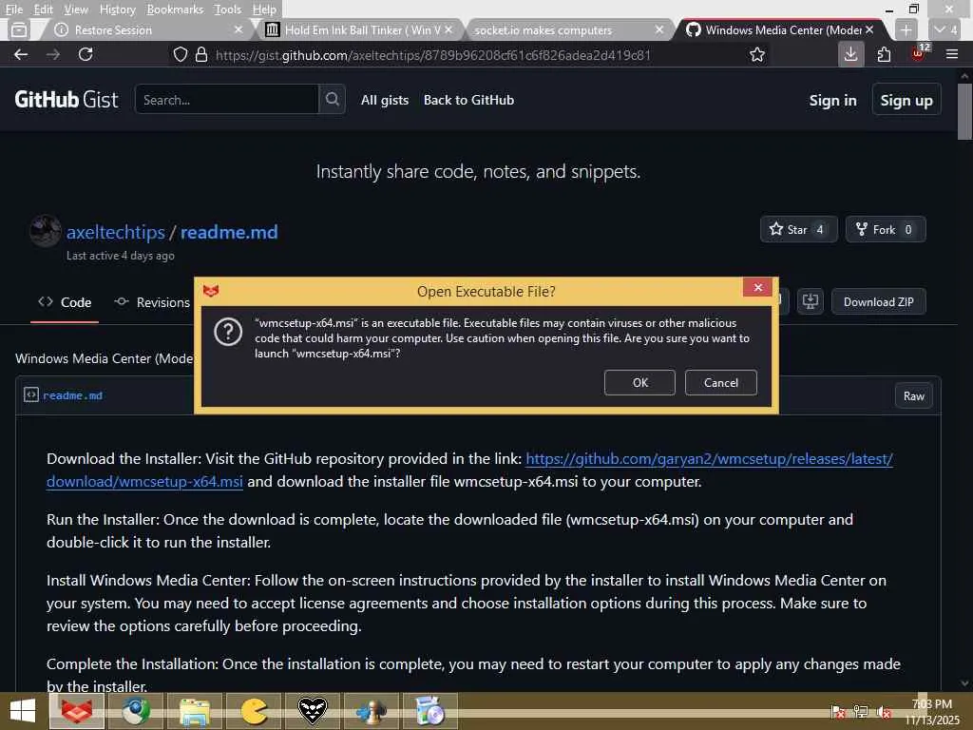Viewport: 973px width, 730px height.
Task: Click the volume tray icon
Action: coord(883,712)
